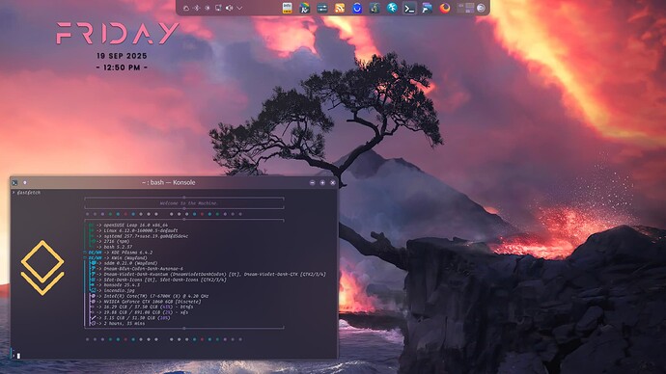The width and height of the screenshot is (666, 374).
Task: Expand hidden system tray icons arrow
Action: click(x=239, y=8)
